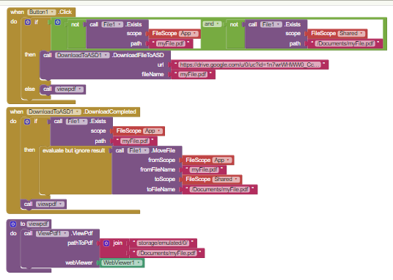Click the toFileName /Documents/myFile.pdf text
The height and width of the screenshot is (280, 393).
[220, 189]
